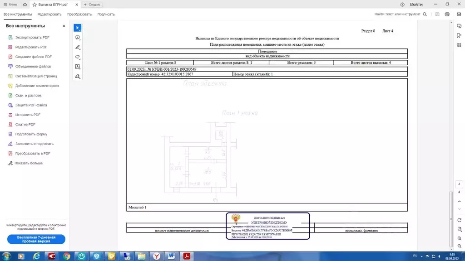
Task: Select the arrow selection tool
Action: click(78, 28)
